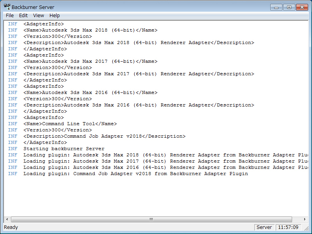
Task: Open the File menu
Action: point(10,16)
